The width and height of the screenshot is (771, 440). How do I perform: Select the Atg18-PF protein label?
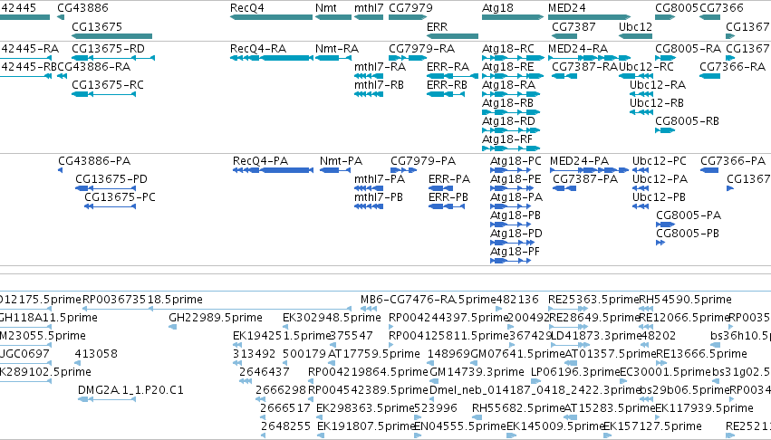516,252
